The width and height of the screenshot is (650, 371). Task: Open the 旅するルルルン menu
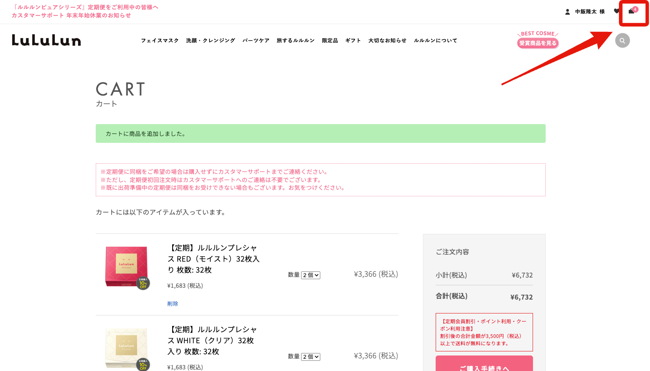point(295,40)
